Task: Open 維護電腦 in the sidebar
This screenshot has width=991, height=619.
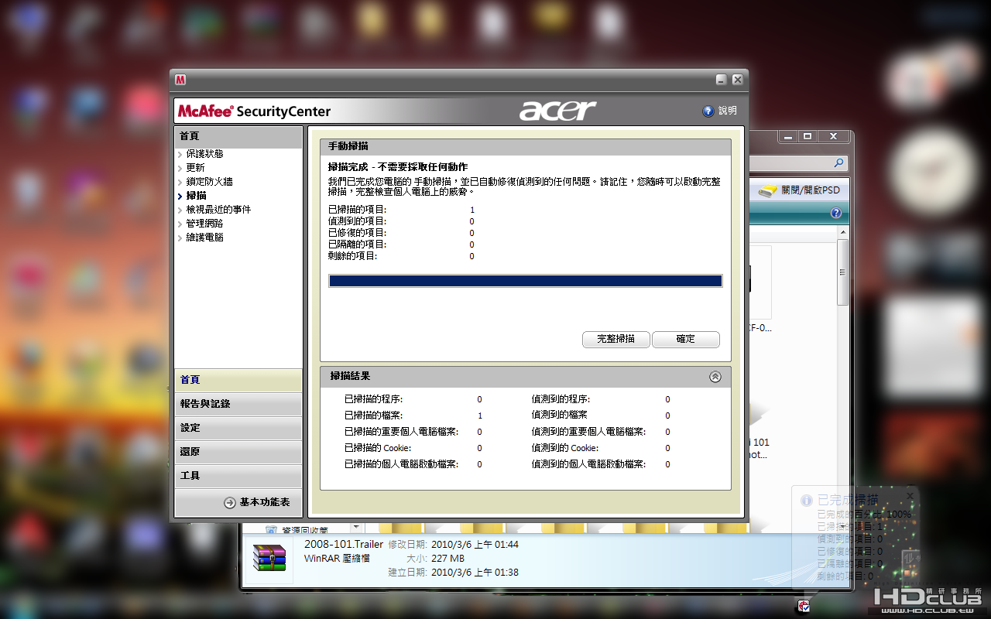Action: [204, 238]
